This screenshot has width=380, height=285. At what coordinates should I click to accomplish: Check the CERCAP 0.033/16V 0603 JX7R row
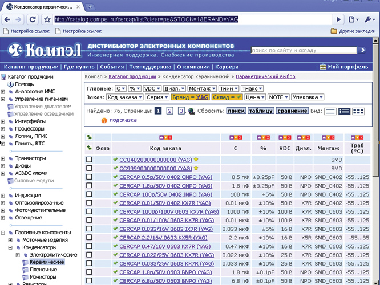point(89,229)
